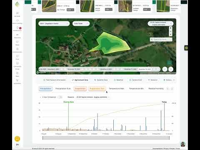The image size is (200, 150).
Task: Reset map north with the compass arrow
Action: point(170,35)
